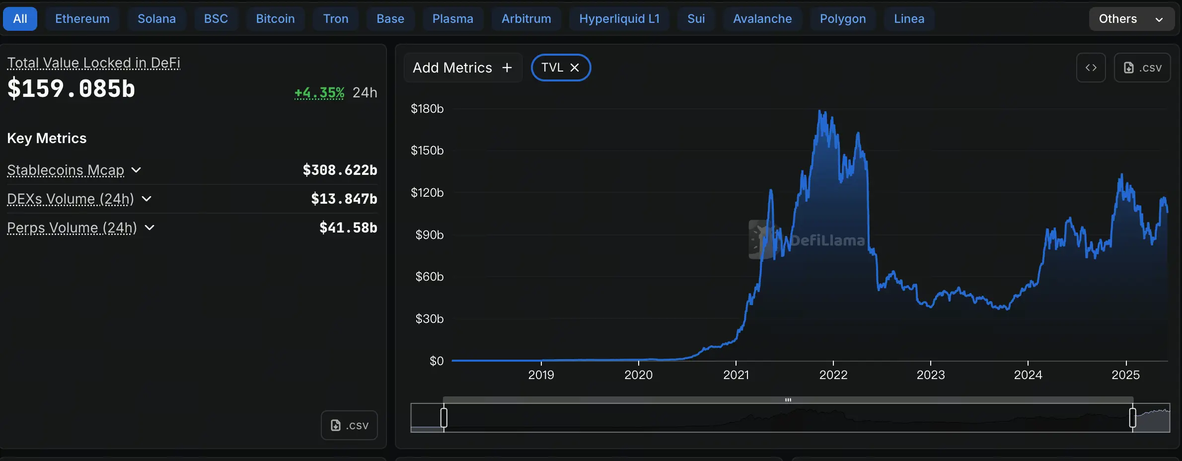This screenshot has height=461, width=1182.
Task: Click the Perps Volume (24h) label
Action: pos(72,228)
